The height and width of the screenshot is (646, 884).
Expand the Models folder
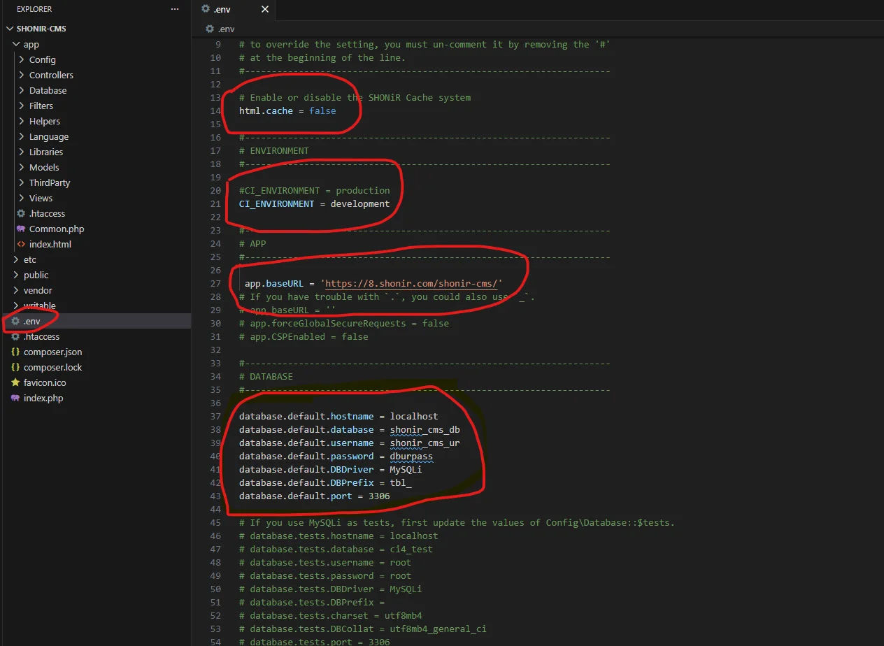click(x=22, y=167)
